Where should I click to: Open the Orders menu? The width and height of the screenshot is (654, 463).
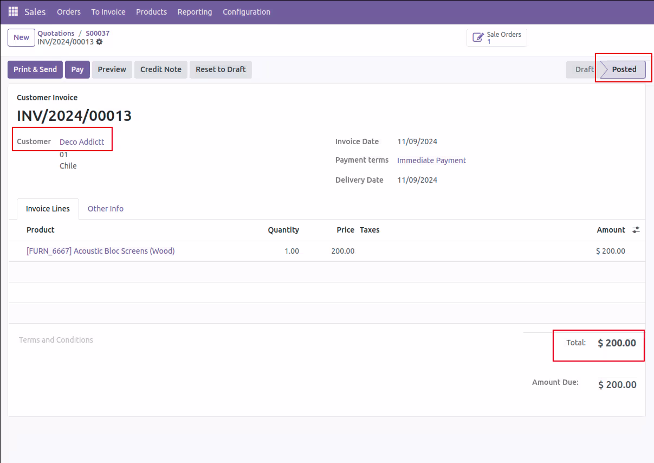click(x=69, y=11)
